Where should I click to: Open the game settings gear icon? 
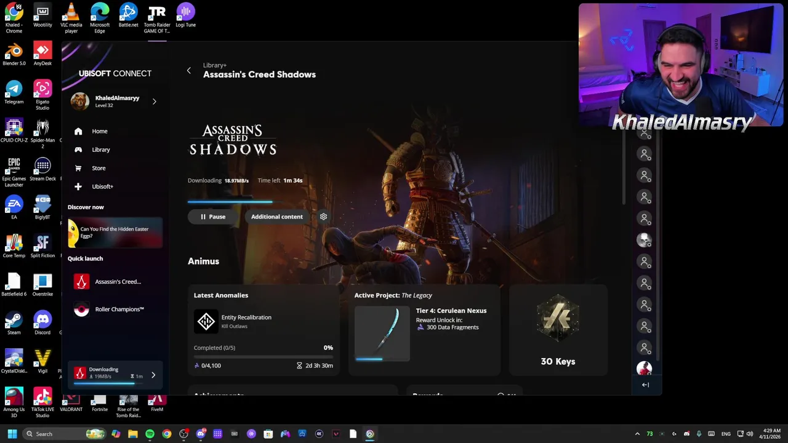(323, 217)
